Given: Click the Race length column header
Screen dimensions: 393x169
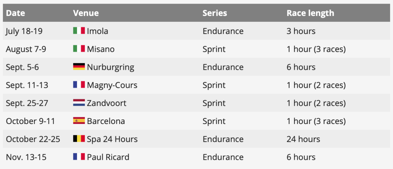Looking at the screenshot, I should coord(310,13).
